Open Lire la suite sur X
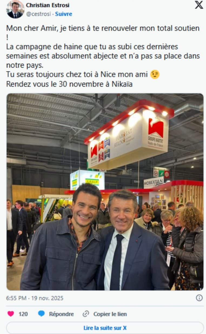The height and width of the screenshot is (334, 206). pyautogui.click(x=105, y=328)
